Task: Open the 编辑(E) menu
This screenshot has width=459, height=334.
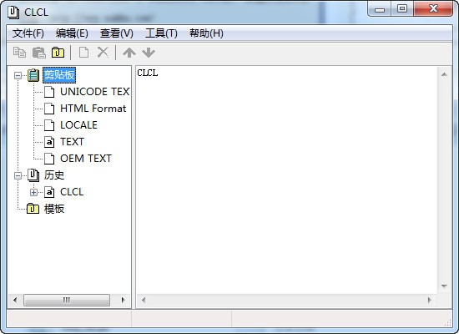Action: click(72, 33)
